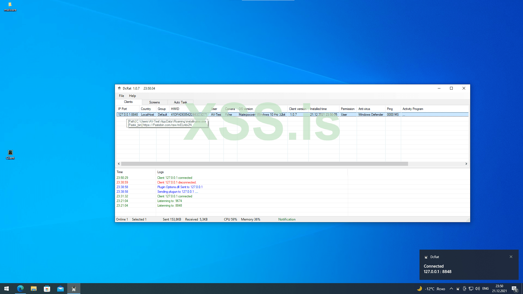
Task: Open the Help menu
Action: (x=132, y=96)
